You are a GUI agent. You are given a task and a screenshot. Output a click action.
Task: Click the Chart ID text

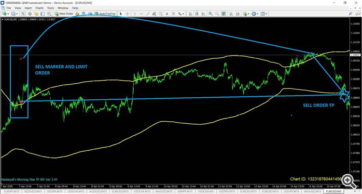point(316,179)
